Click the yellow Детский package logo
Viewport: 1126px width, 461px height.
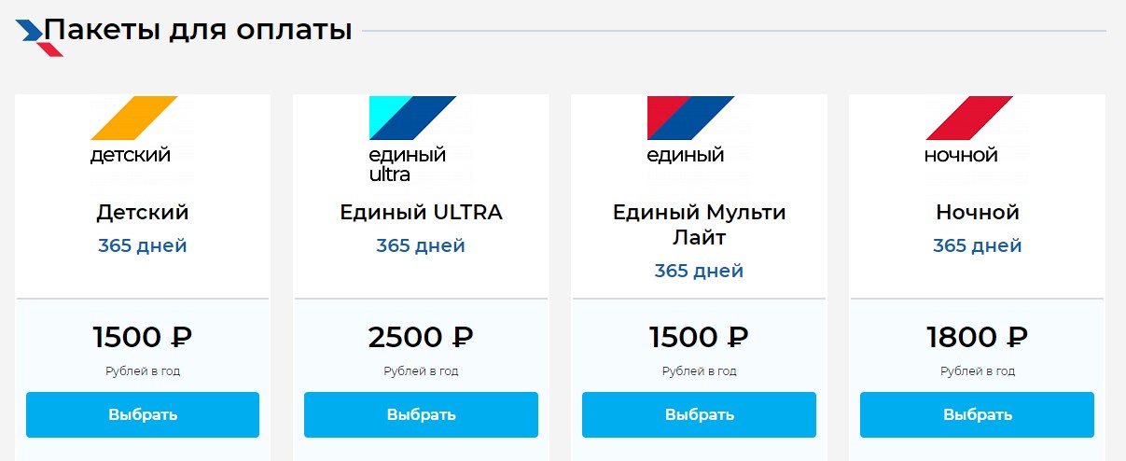[143, 131]
